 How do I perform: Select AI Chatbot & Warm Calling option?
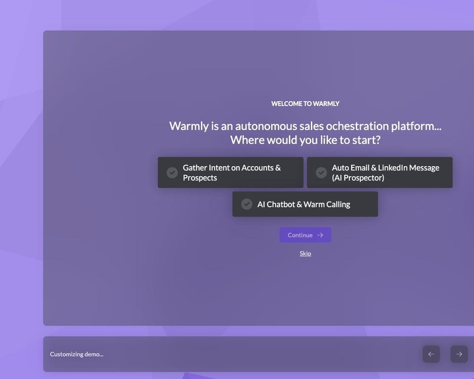click(305, 204)
